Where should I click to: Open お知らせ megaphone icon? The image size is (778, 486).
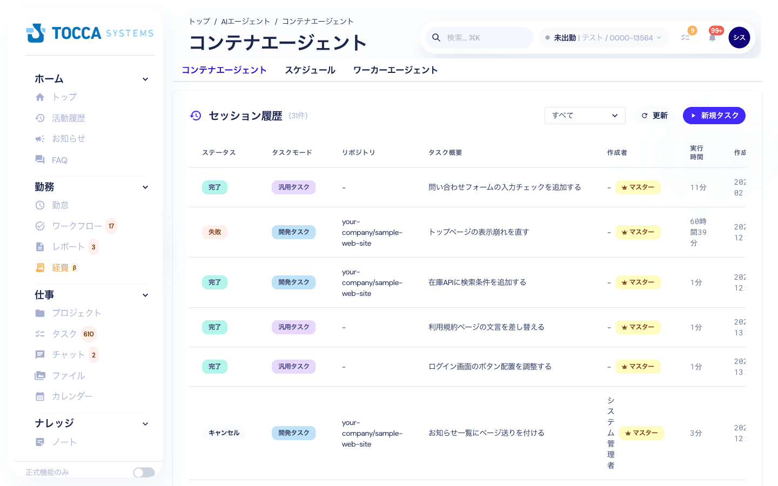(x=40, y=139)
